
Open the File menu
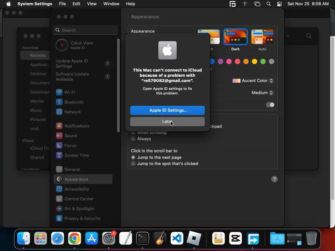tap(62, 4)
